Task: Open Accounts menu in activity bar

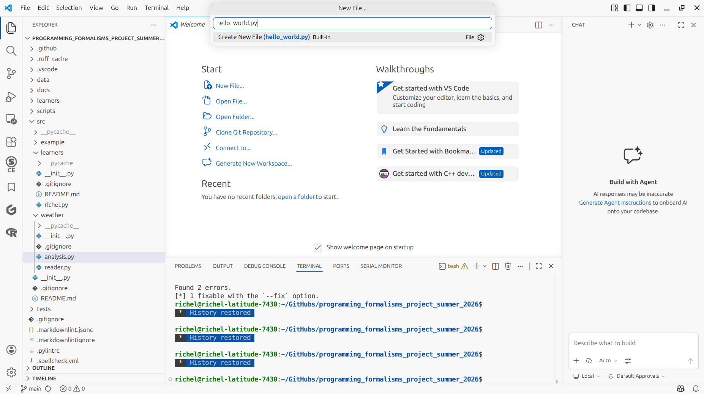Action: [11, 350]
